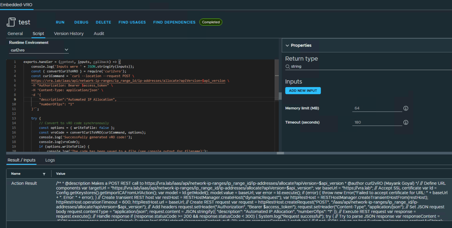This screenshot has height=228, width=452.
Task: Click search icon in Return type field
Action: (288, 66)
